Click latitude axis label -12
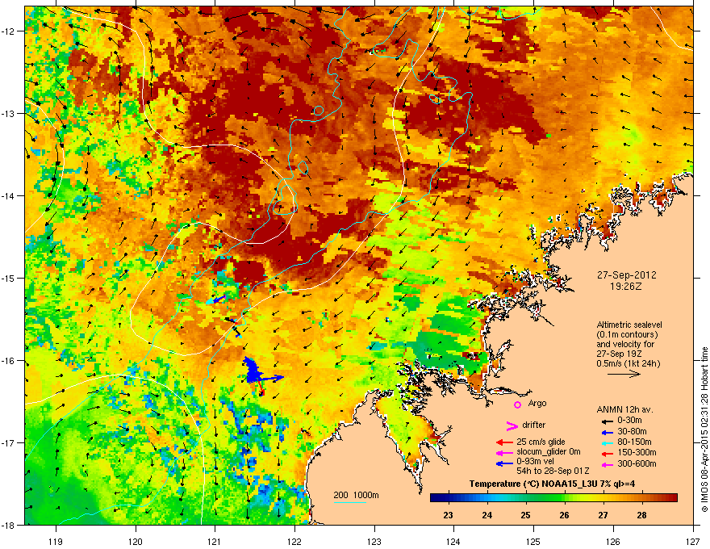 click(x=8, y=31)
